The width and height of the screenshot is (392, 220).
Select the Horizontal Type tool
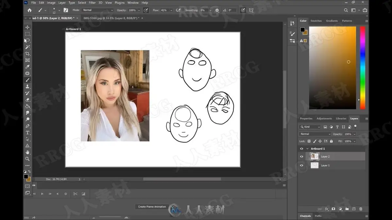click(x=27, y=133)
